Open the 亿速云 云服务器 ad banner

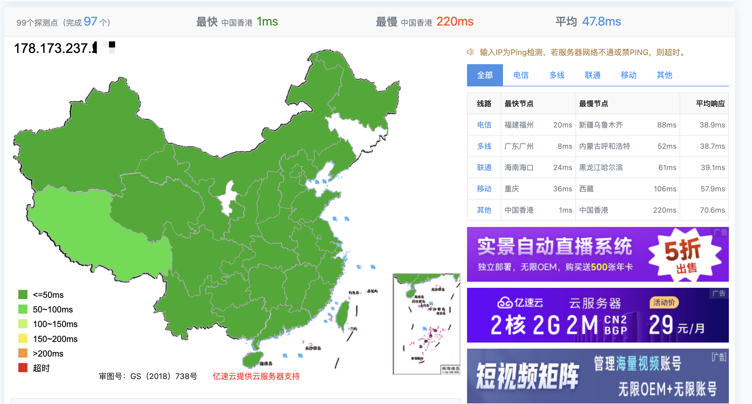point(598,315)
